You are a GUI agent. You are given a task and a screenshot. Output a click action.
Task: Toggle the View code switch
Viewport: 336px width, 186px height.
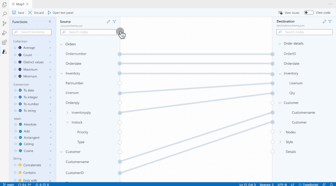point(309,13)
